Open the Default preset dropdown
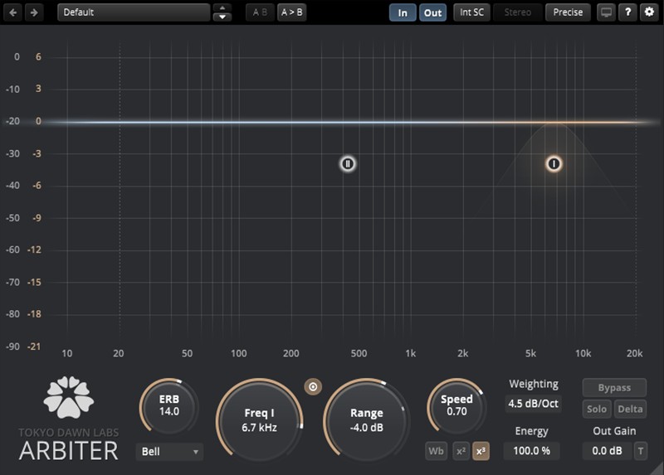The image size is (664, 475). point(134,12)
